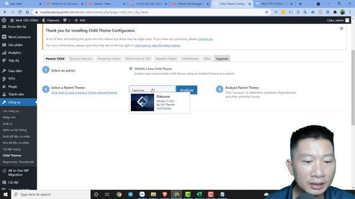Switch to Files tab
Image resolution: width=355 pixels, height=199 pixels.
point(207,59)
